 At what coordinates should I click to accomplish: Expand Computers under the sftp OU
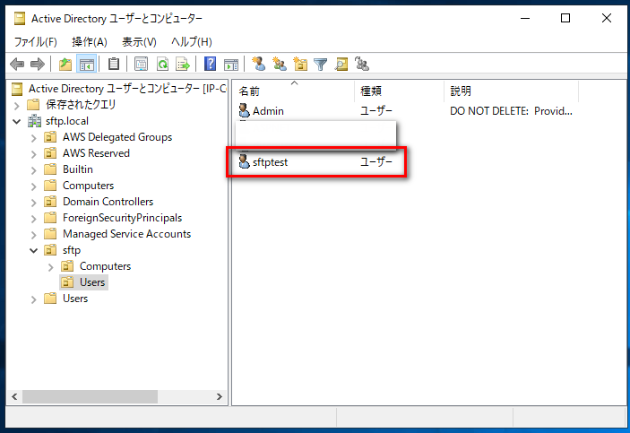pos(50,267)
